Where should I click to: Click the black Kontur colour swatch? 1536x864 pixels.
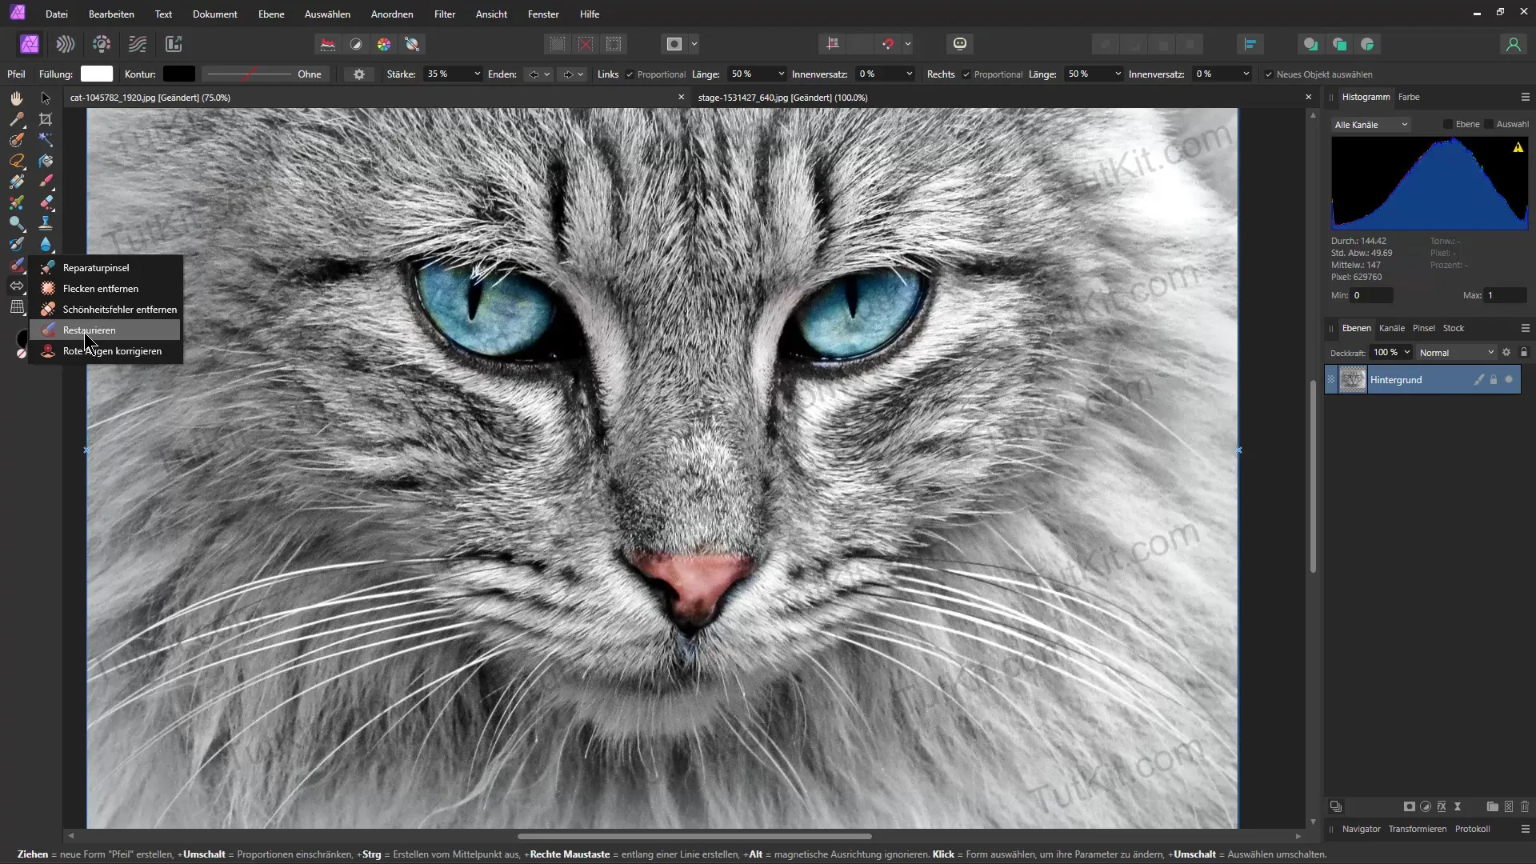[x=179, y=74]
